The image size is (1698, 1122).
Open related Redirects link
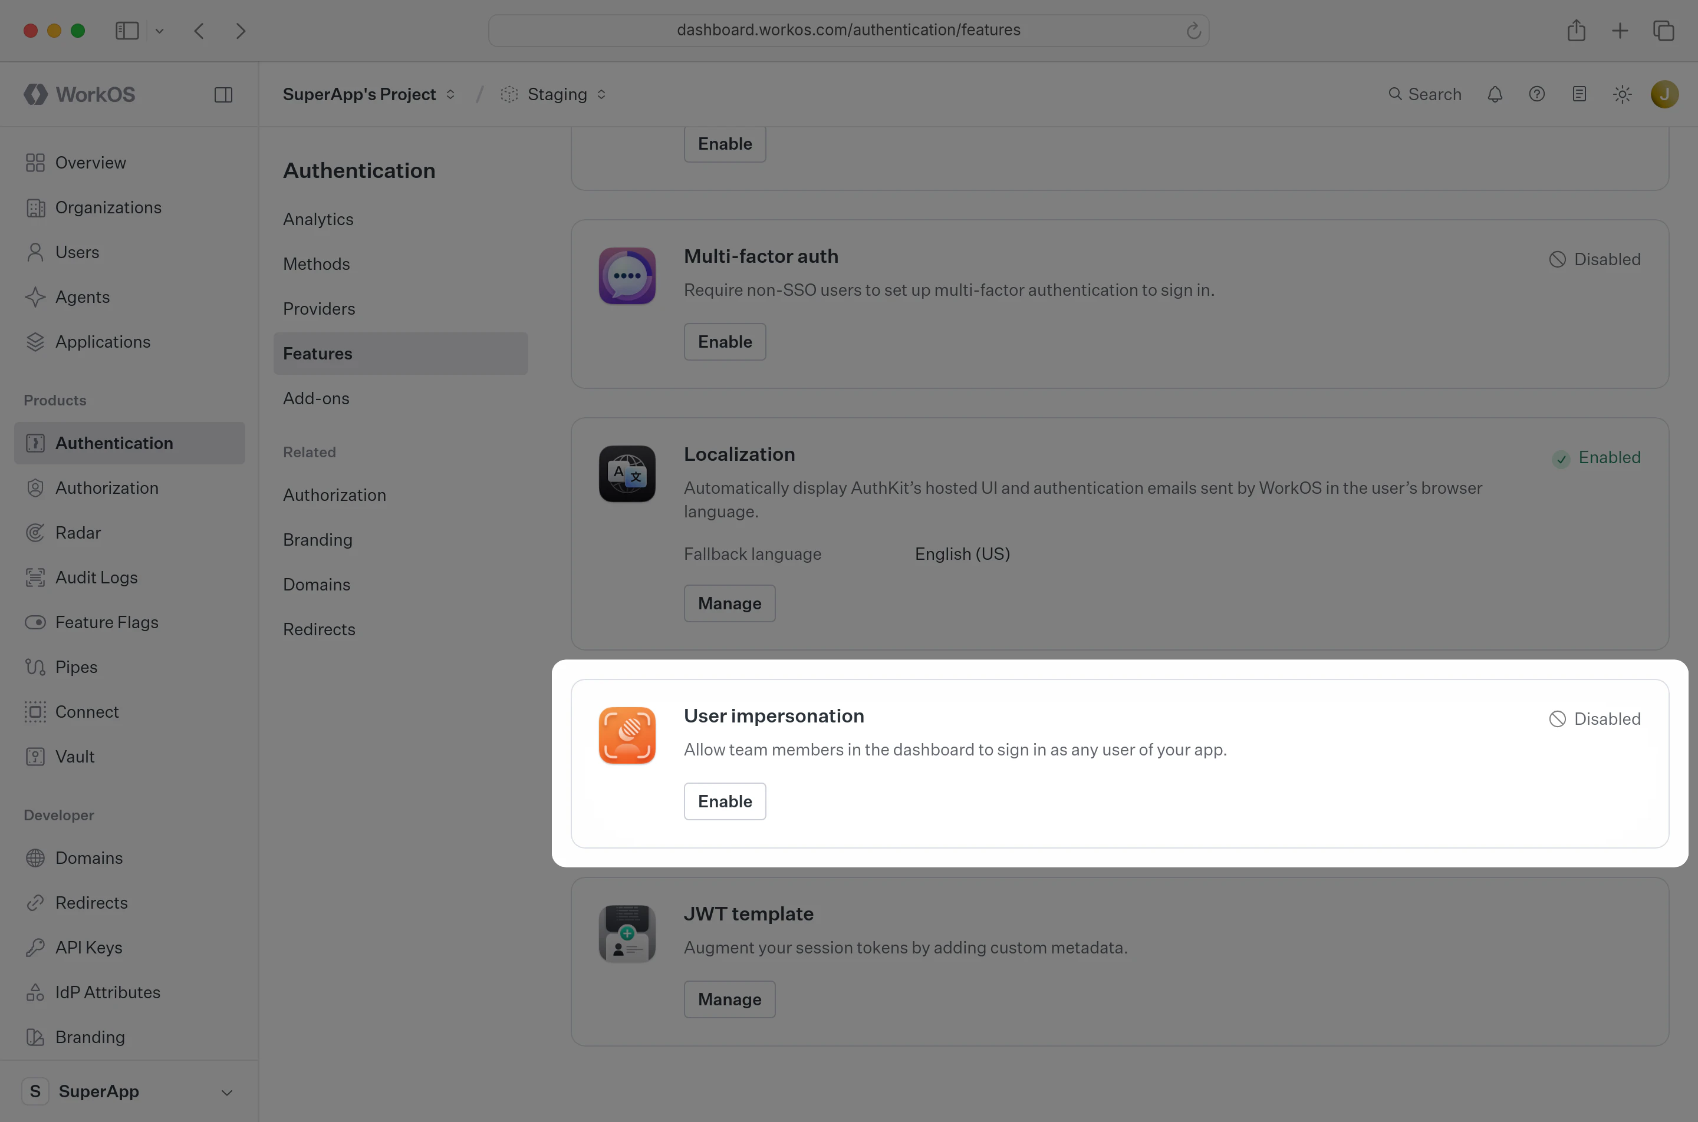pyautogui.click(x=401, y=630)
